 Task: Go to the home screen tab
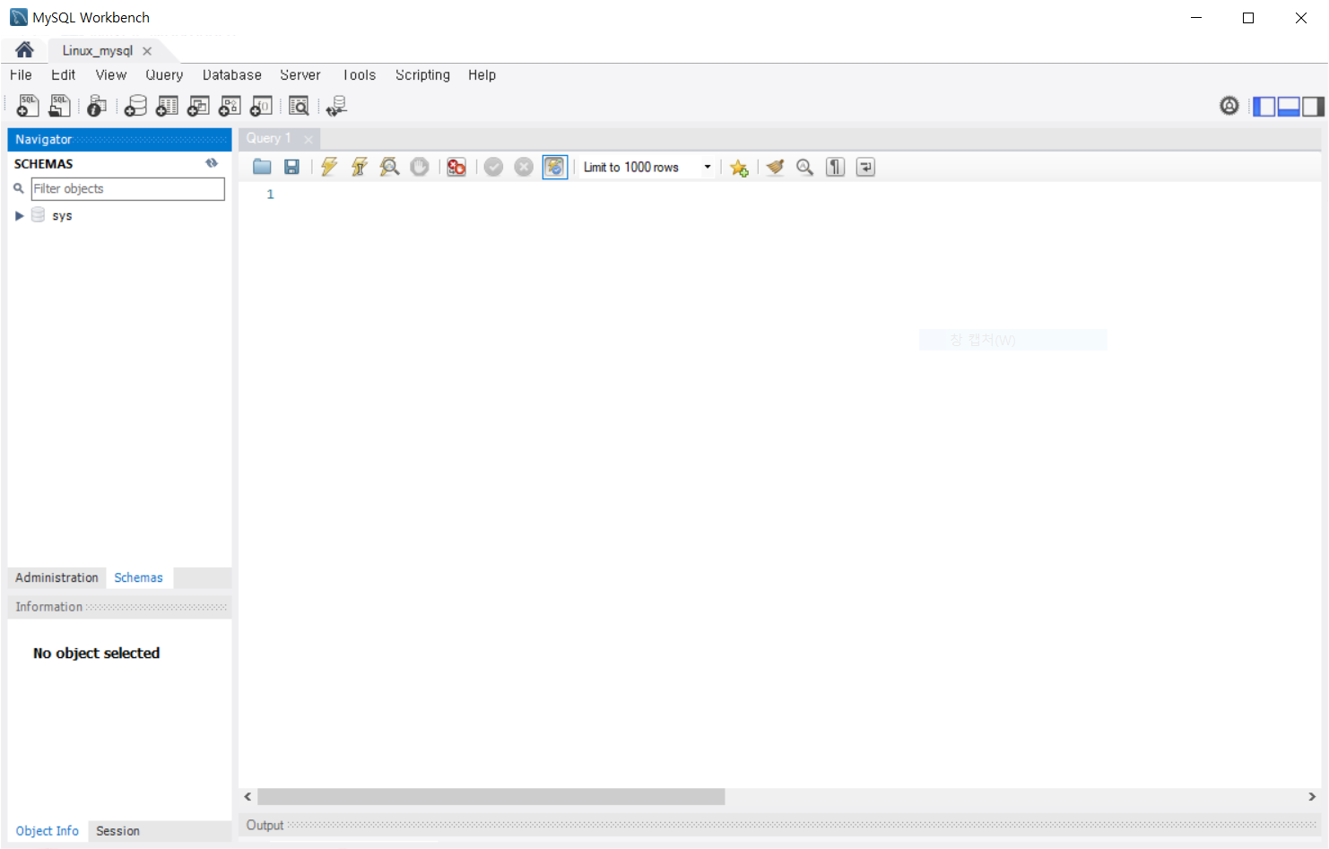click(24, 50)
